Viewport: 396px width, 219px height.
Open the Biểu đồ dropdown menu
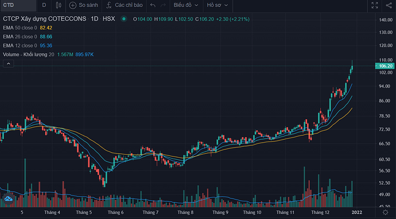[x=185, y=5]
